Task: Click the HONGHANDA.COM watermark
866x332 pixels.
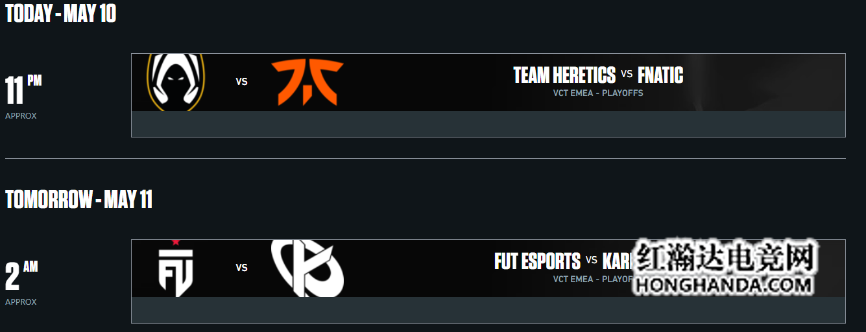Action: (724, 285)
